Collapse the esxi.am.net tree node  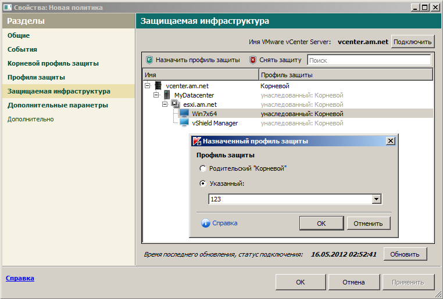(165, 104)
